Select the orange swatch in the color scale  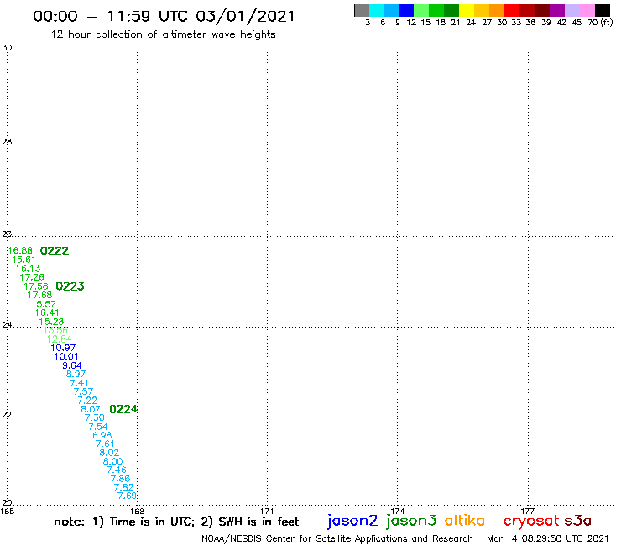click(497, 10)
